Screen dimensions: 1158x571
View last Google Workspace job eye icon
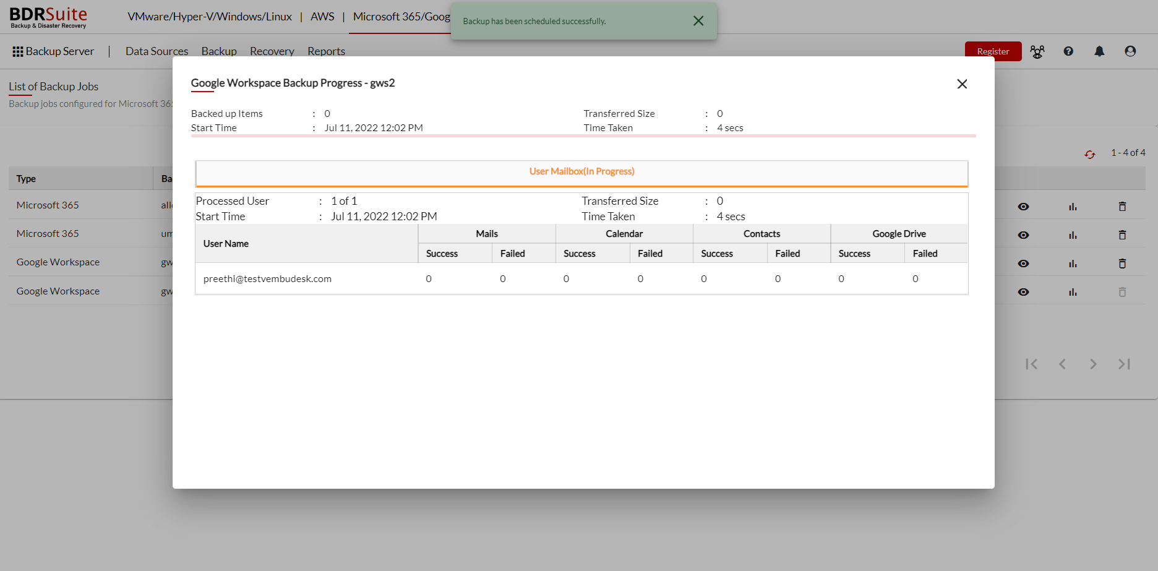click(1024, 292)
